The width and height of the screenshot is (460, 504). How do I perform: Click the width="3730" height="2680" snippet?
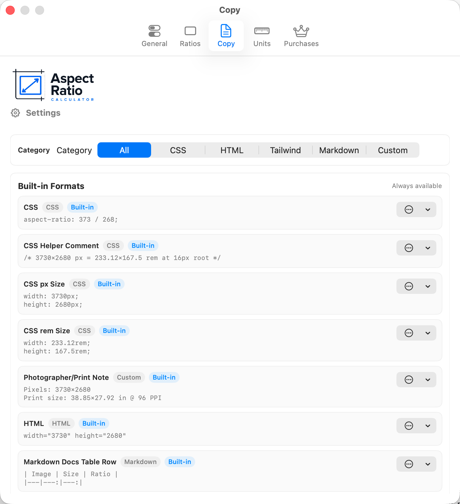(75, 436)
